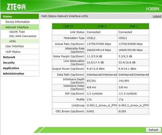Click the ZTE logo in the header
The height and width of the screenshot is (135, 162).
click(16, 7)
